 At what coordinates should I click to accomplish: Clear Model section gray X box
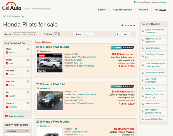click(28, 60)
